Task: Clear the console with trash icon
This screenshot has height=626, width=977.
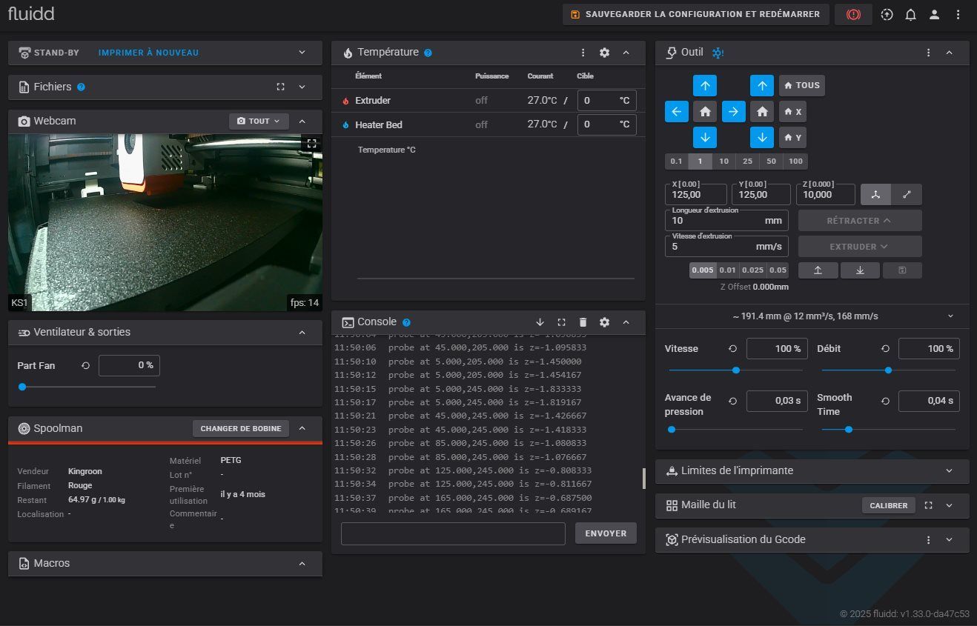Action: (583, 322)
